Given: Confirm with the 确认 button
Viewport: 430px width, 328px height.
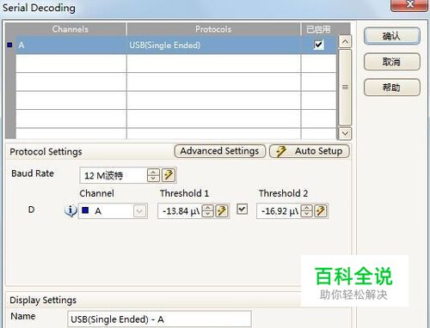Looking at the screenshot, I should pyautogui.click(x=392, y=36).
